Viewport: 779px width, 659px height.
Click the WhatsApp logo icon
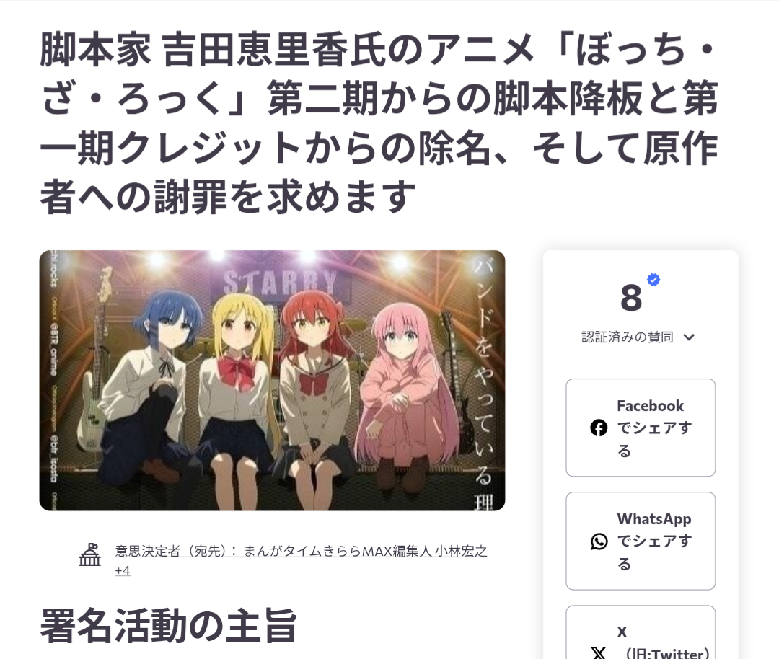599,541
